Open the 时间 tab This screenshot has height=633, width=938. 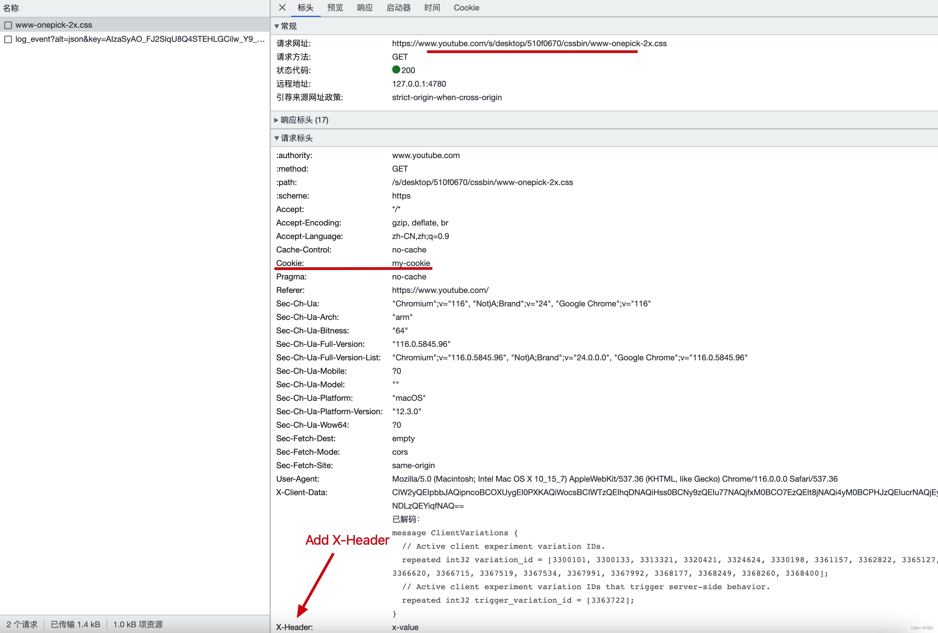tap(432, 8)
